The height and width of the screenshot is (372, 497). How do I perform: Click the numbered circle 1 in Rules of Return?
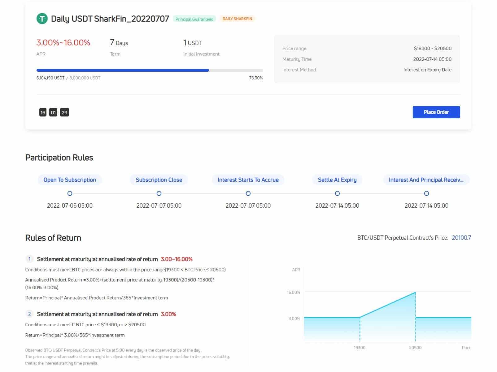pyautogui.click(x=29, y=259)
